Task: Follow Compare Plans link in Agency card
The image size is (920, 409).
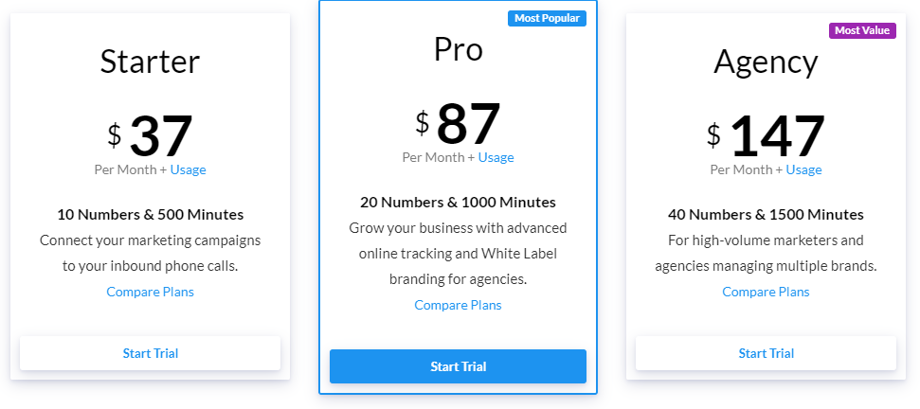Action: pos(766,292)
